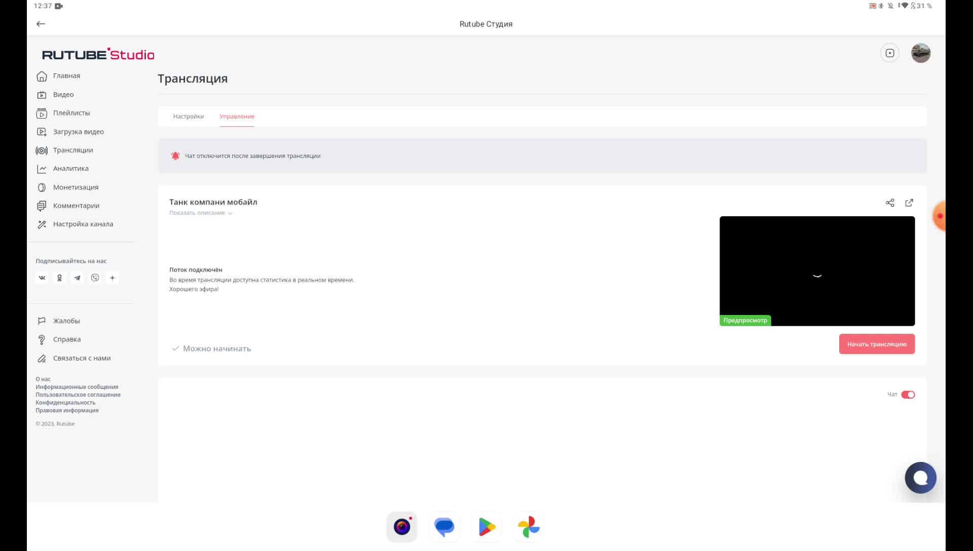Switch to the Настройки tab
Viewport: 973px width, 551px height.
tap(189, 116)
